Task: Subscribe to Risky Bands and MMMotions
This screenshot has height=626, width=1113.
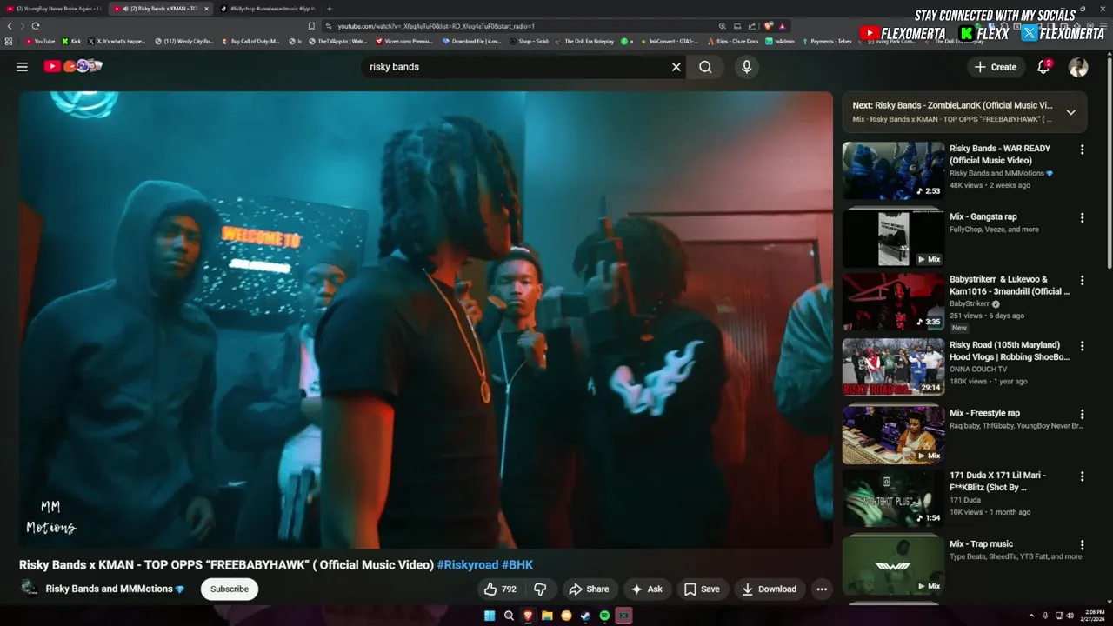Action: 230,589
